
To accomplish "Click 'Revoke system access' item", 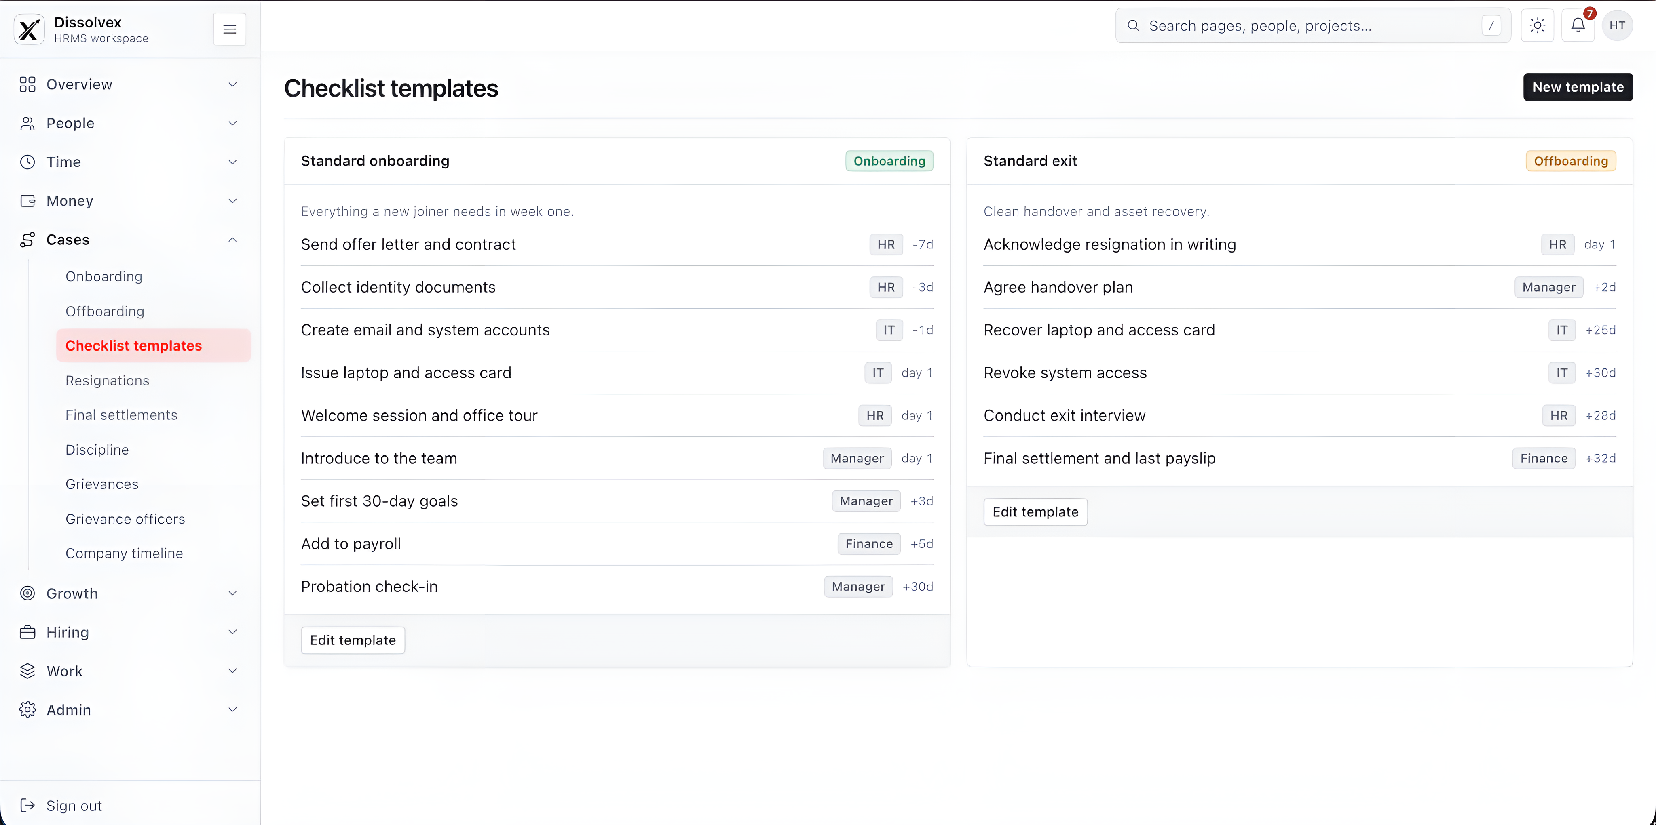I will point(1299,373).
